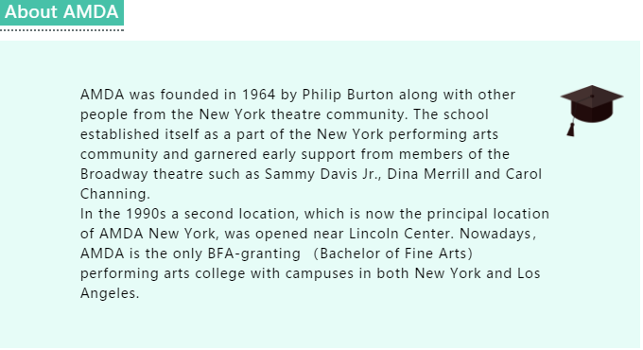643x350 pixels.
Task: Click the words Carol at the line end
Action: click(x=524, y=174)
